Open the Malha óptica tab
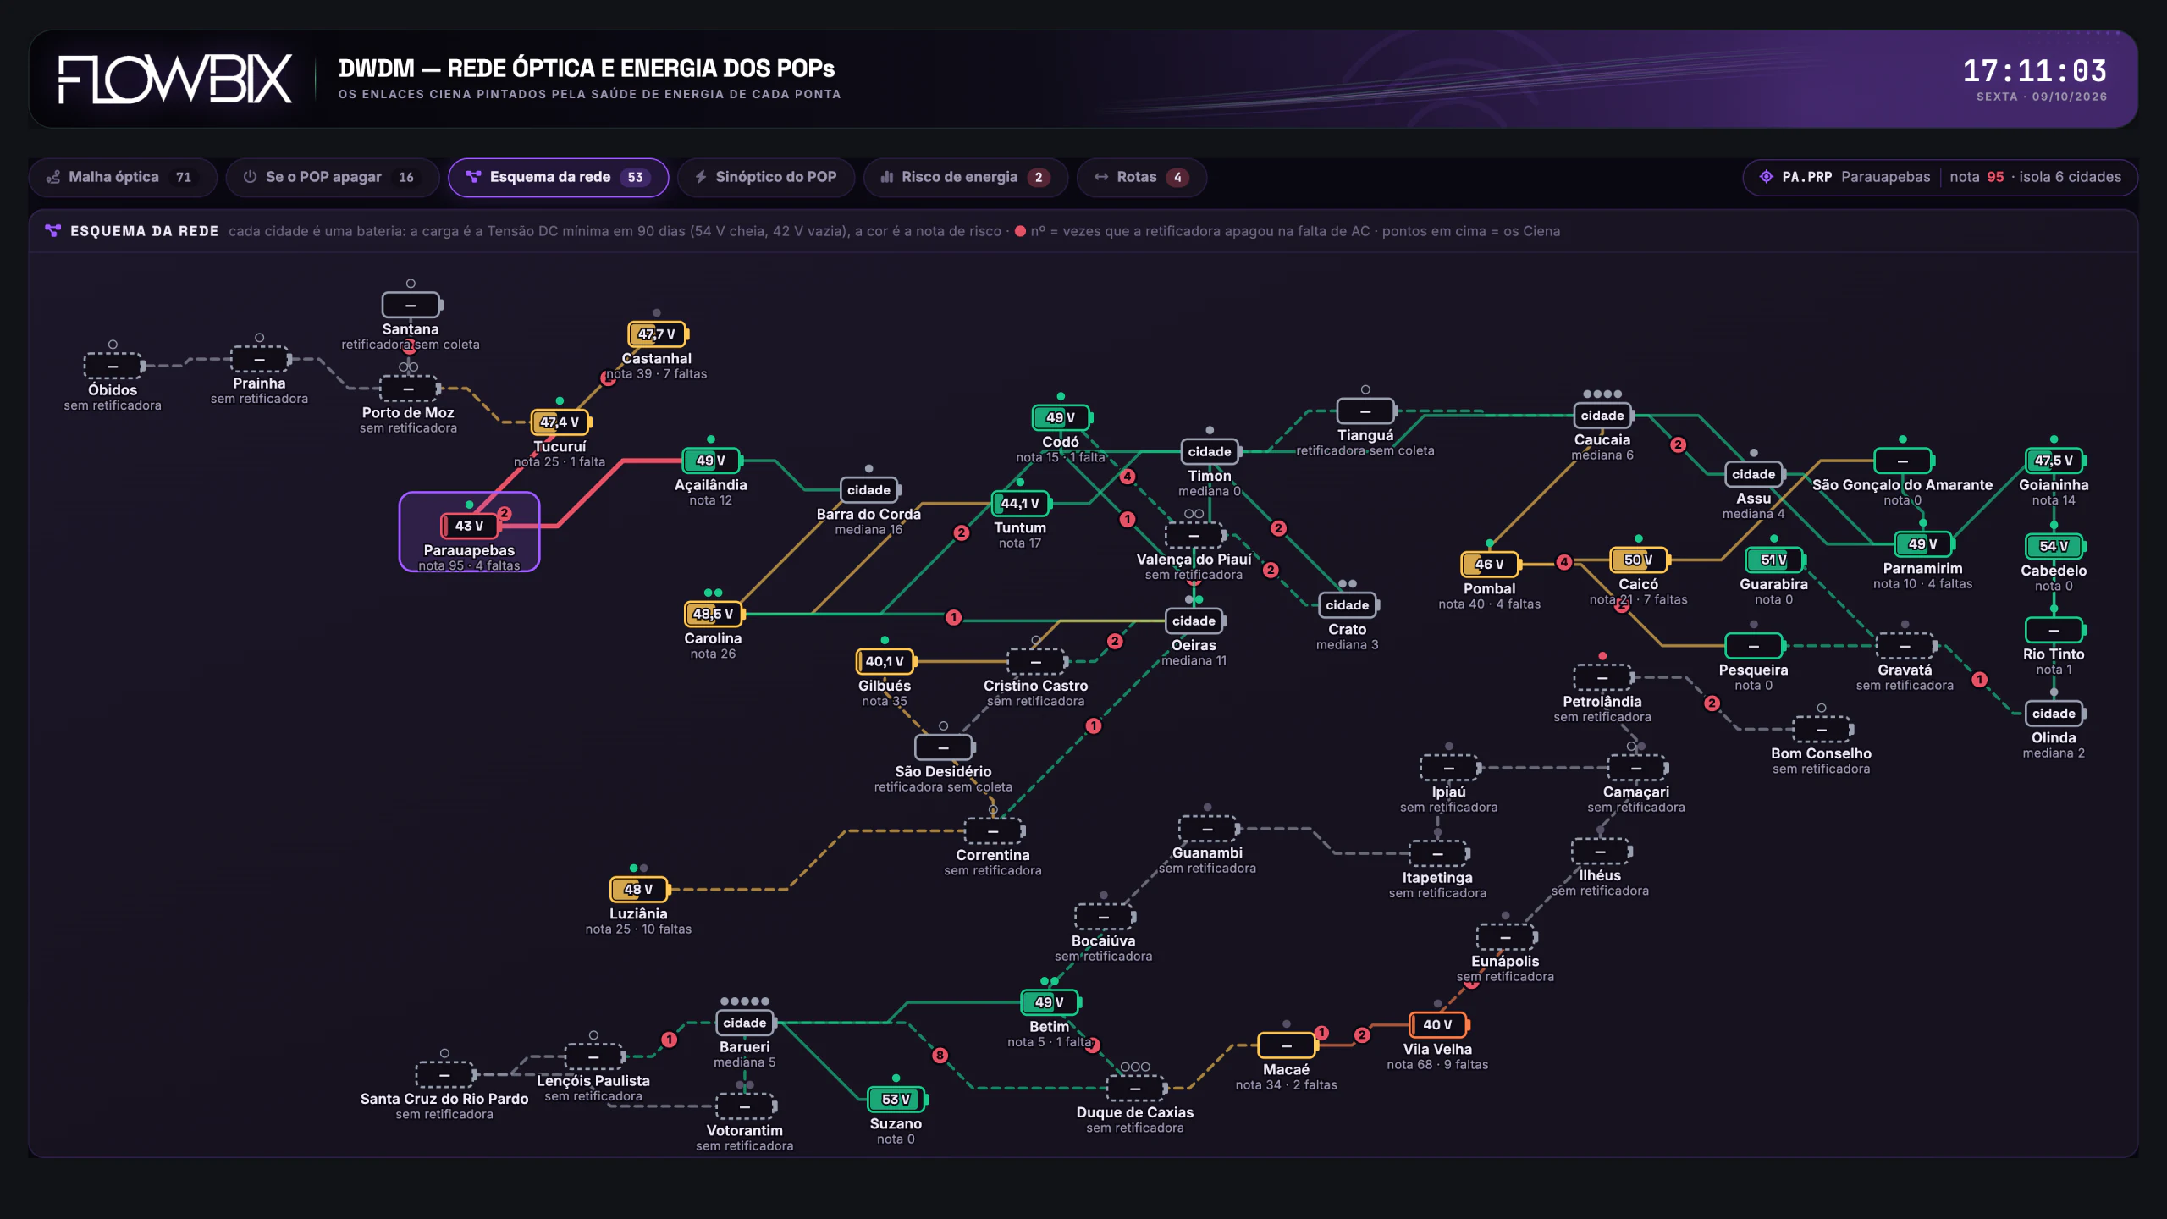 coord(123,177)
